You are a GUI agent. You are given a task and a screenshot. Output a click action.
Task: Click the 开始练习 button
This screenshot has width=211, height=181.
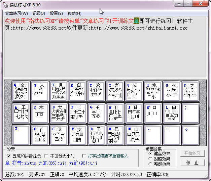(x=192, y=153)
